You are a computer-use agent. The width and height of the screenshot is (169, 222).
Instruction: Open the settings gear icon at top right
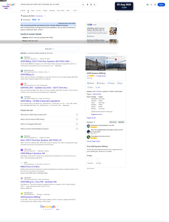click(147, 4)
